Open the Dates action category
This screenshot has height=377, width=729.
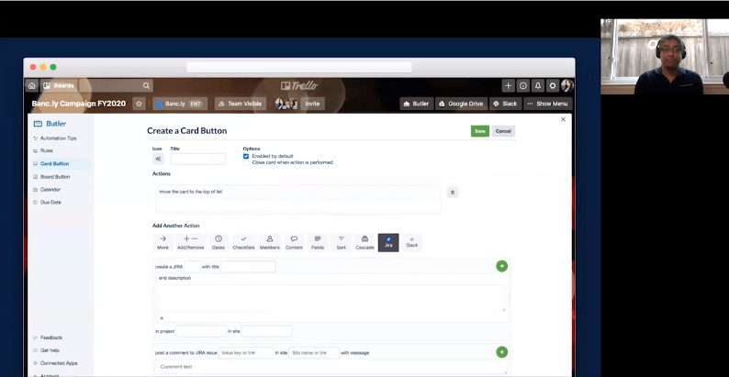(x=219, y=242)
